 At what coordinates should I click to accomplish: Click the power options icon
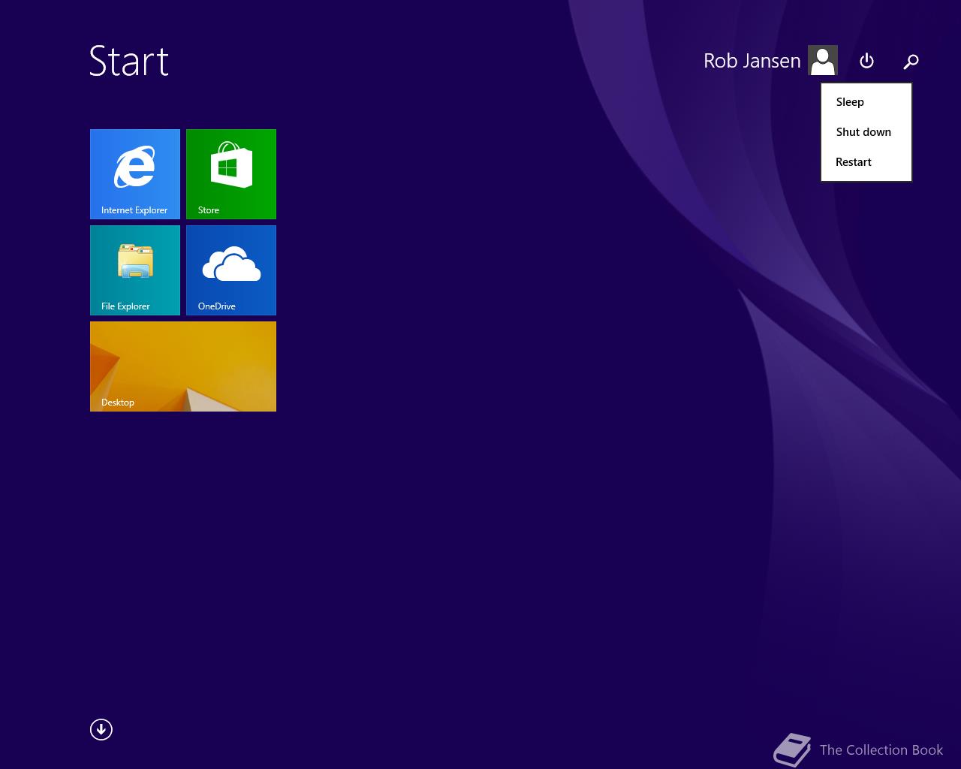click(866, 61)
